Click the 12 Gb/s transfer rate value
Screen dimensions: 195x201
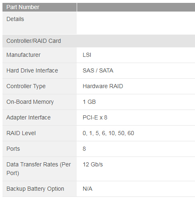93,164
